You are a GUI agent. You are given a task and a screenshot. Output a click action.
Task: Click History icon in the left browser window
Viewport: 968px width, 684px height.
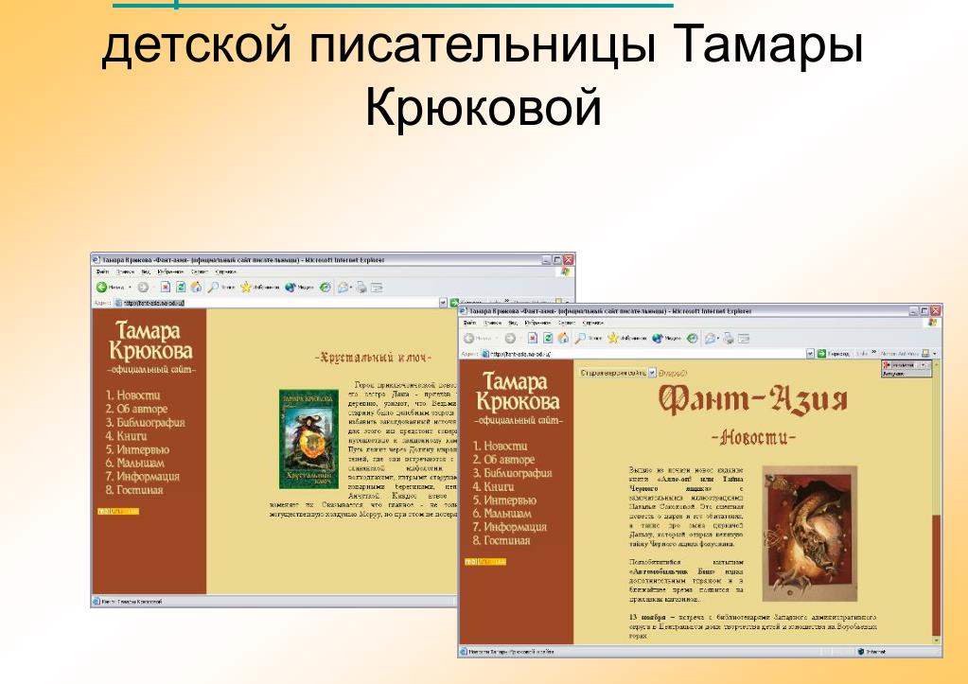326,287
